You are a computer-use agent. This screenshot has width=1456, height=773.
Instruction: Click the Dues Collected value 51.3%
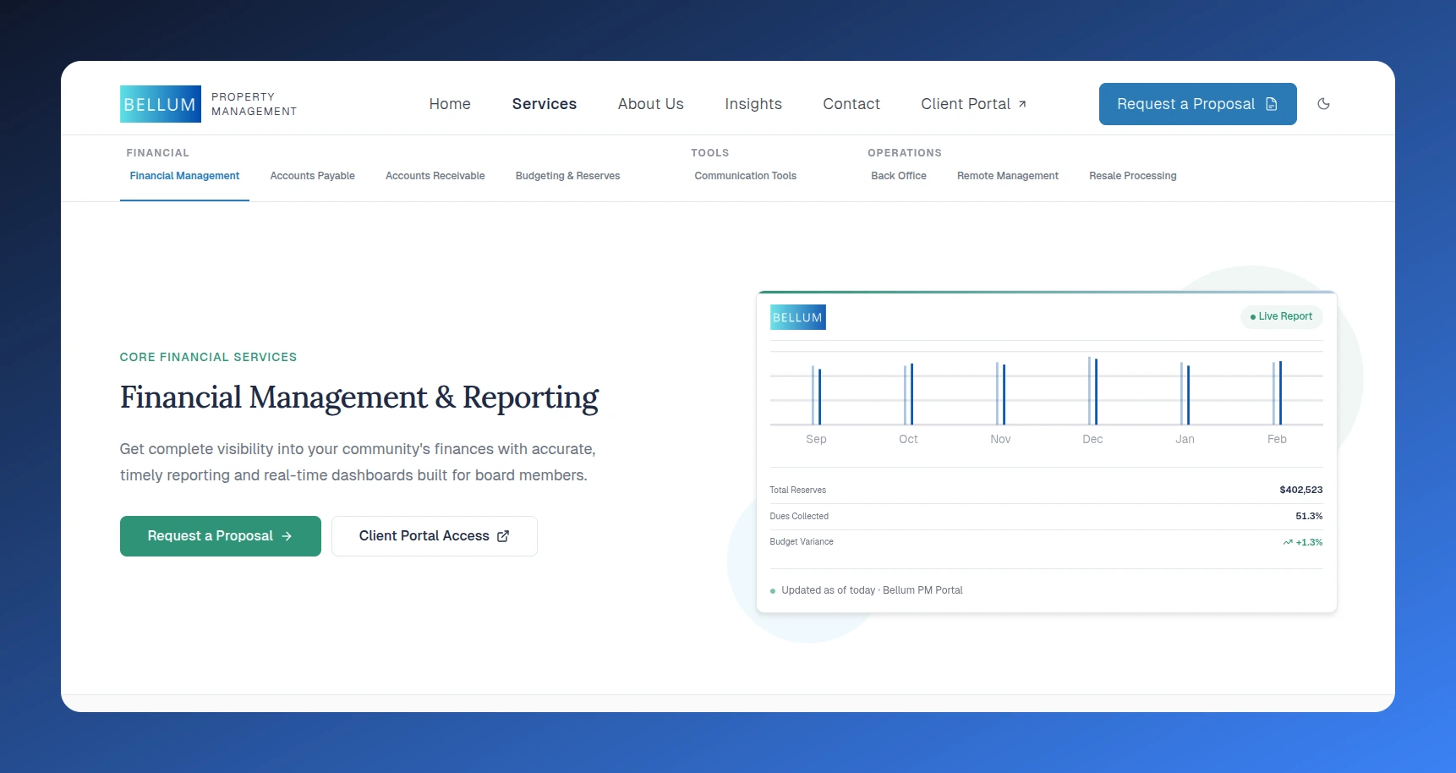1309,516
